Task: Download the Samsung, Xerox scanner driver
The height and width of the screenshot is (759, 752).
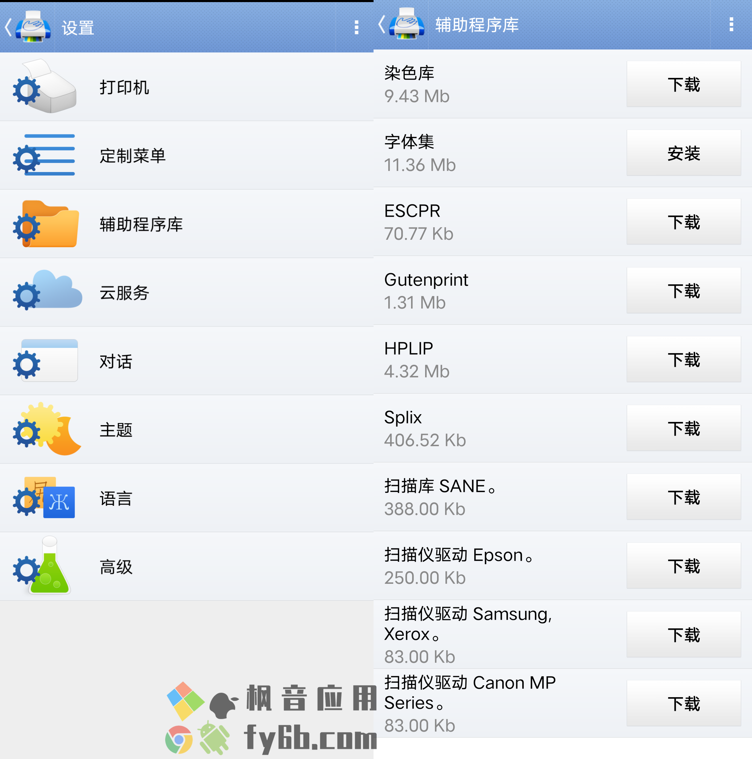Action: (684, 634)
